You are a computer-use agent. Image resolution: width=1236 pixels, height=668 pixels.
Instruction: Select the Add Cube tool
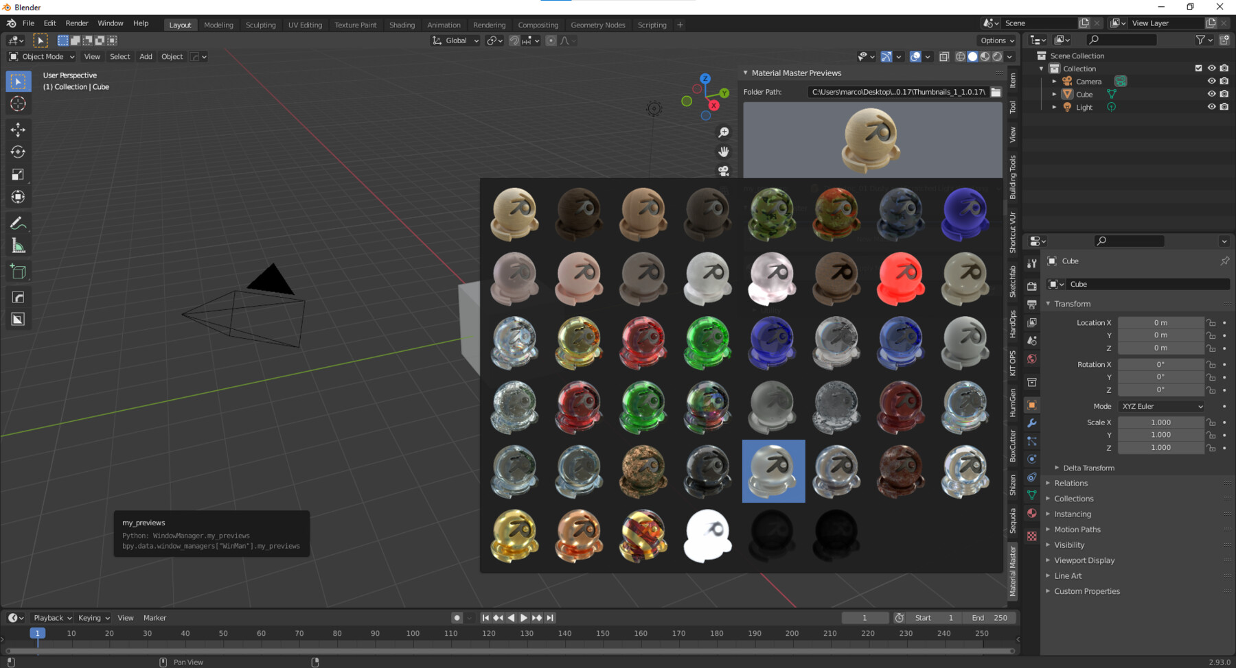point(18,271)
